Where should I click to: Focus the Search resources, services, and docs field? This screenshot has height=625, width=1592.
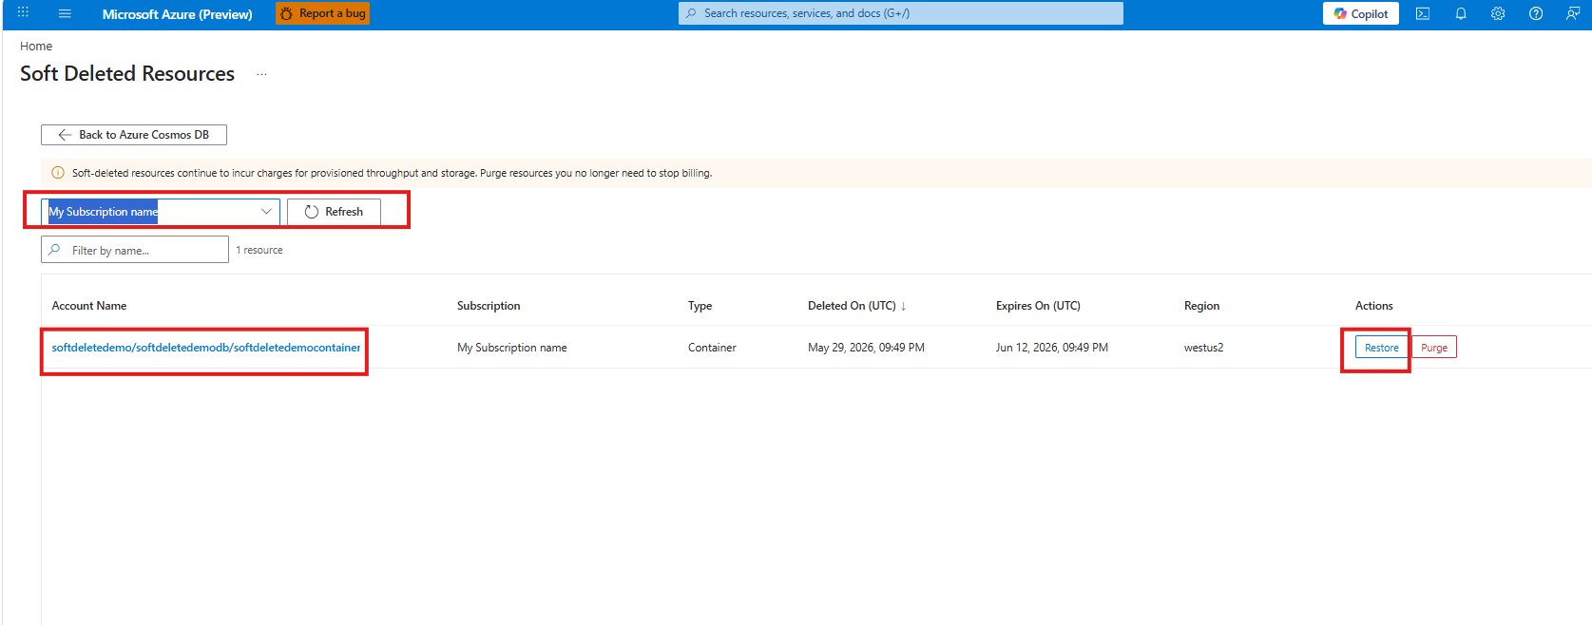(x=901, y=13)
